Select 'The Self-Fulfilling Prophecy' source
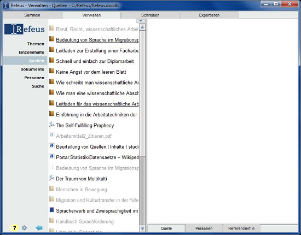The height and width of the screenshot is (235, 301). 85,125
